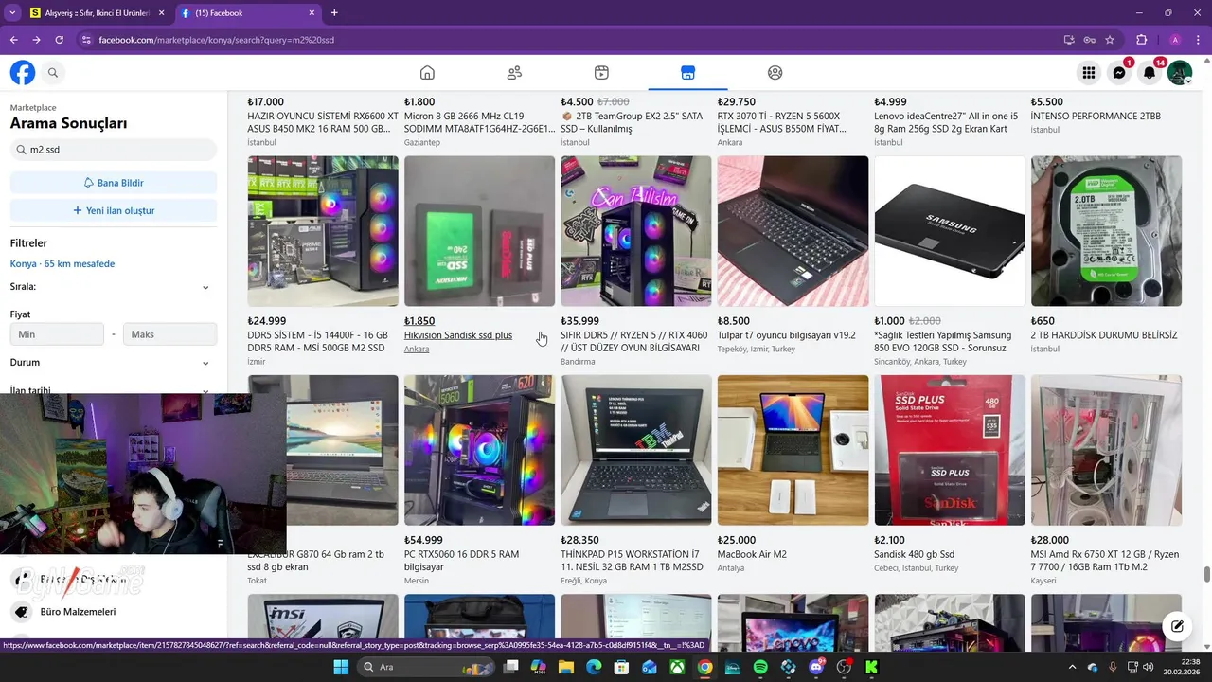1212x682 pixels.
Task: Click the taskbar Ara search box
Action: [426, 667]
